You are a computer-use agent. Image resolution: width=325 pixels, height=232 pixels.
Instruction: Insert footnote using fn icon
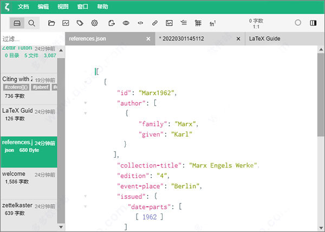point(212,23)
